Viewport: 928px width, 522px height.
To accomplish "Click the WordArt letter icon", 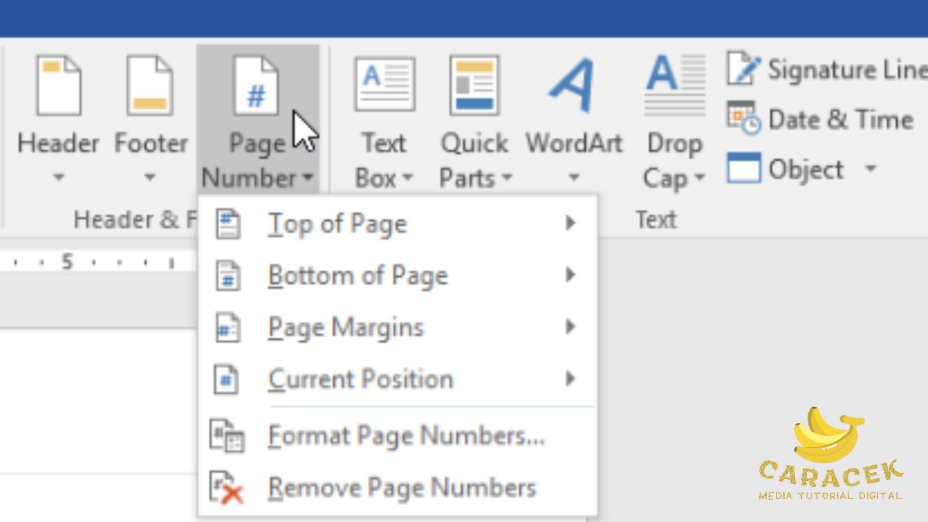I will [573, 86].
